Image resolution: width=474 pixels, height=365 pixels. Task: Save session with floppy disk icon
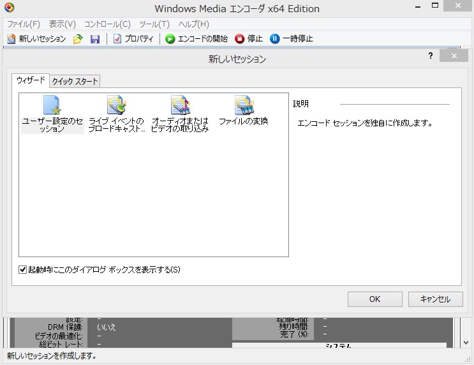click(95, 39)
